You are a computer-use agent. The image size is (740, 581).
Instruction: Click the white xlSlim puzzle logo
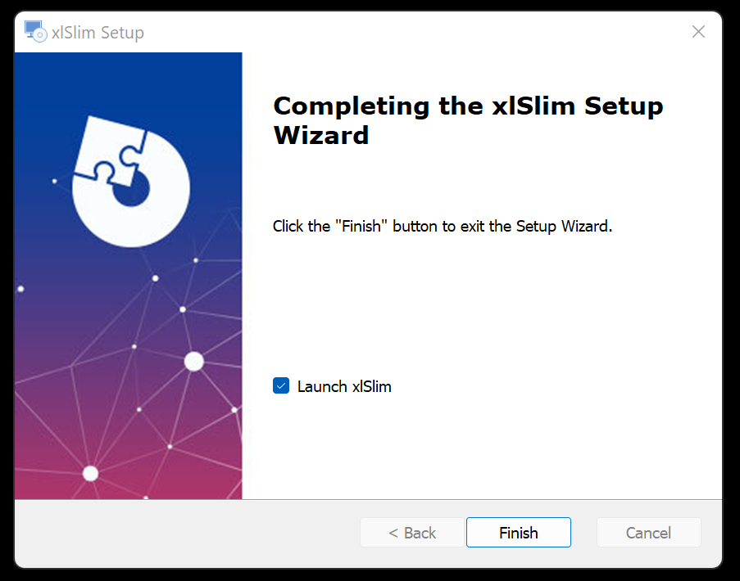(x=131, y=182)
